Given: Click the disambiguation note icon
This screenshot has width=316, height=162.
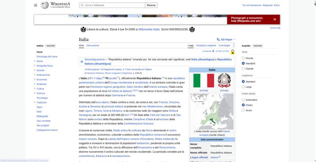Looking at the screenshot, I should coord(82,62).
